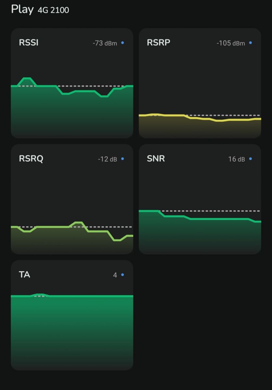Tap the 16 dB SNR reading
This screenshot has width=272, height=390.
click(237, 159)
